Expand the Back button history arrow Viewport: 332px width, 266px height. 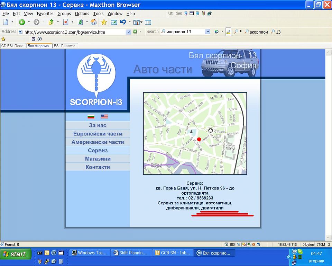pyautogui.click(x=29, y=22)
